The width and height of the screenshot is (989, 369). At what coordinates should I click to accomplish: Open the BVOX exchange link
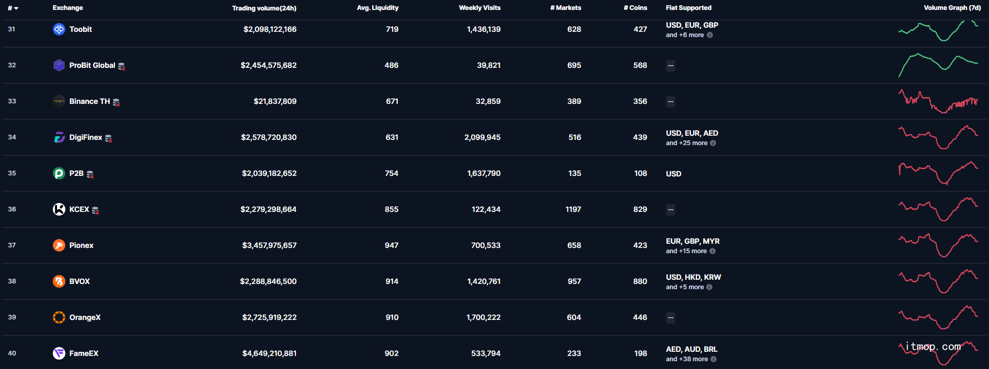[79, 281]
